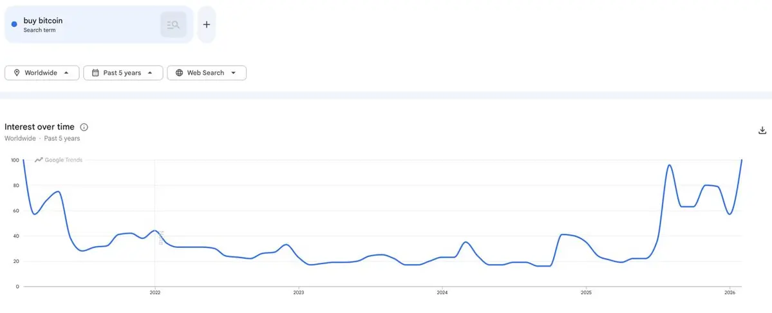
Task: Click the calendar icon beside Past 5 years
Action: coord(95,73)
